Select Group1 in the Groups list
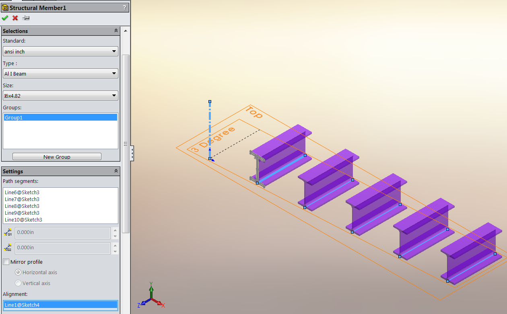507x314 pixels. pos(60,117)
